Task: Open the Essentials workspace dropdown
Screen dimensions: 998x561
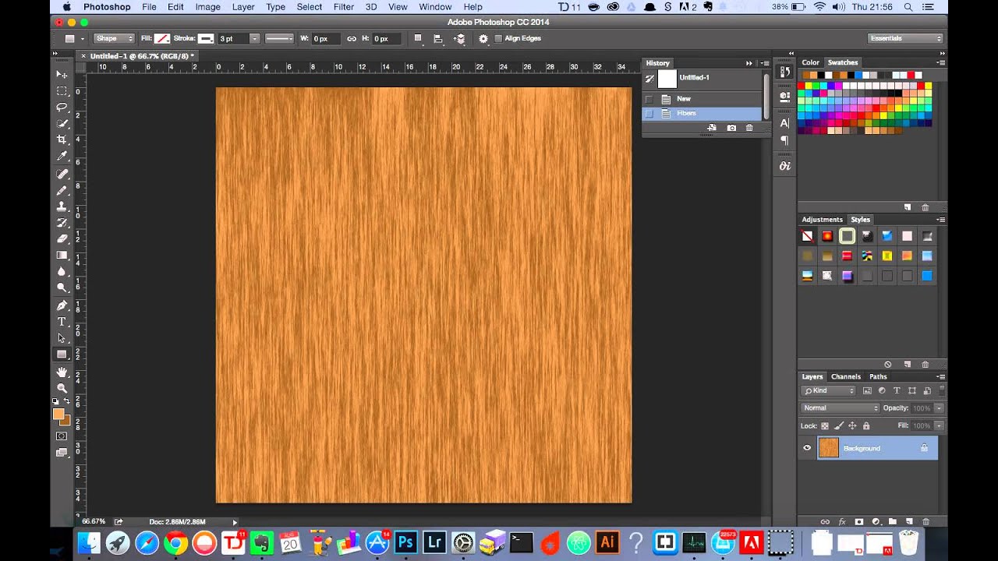Action: click(906, 38)
